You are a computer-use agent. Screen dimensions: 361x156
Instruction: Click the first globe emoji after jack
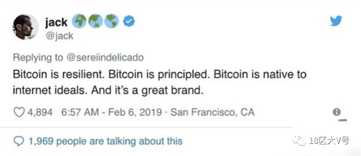pos(79,21)
